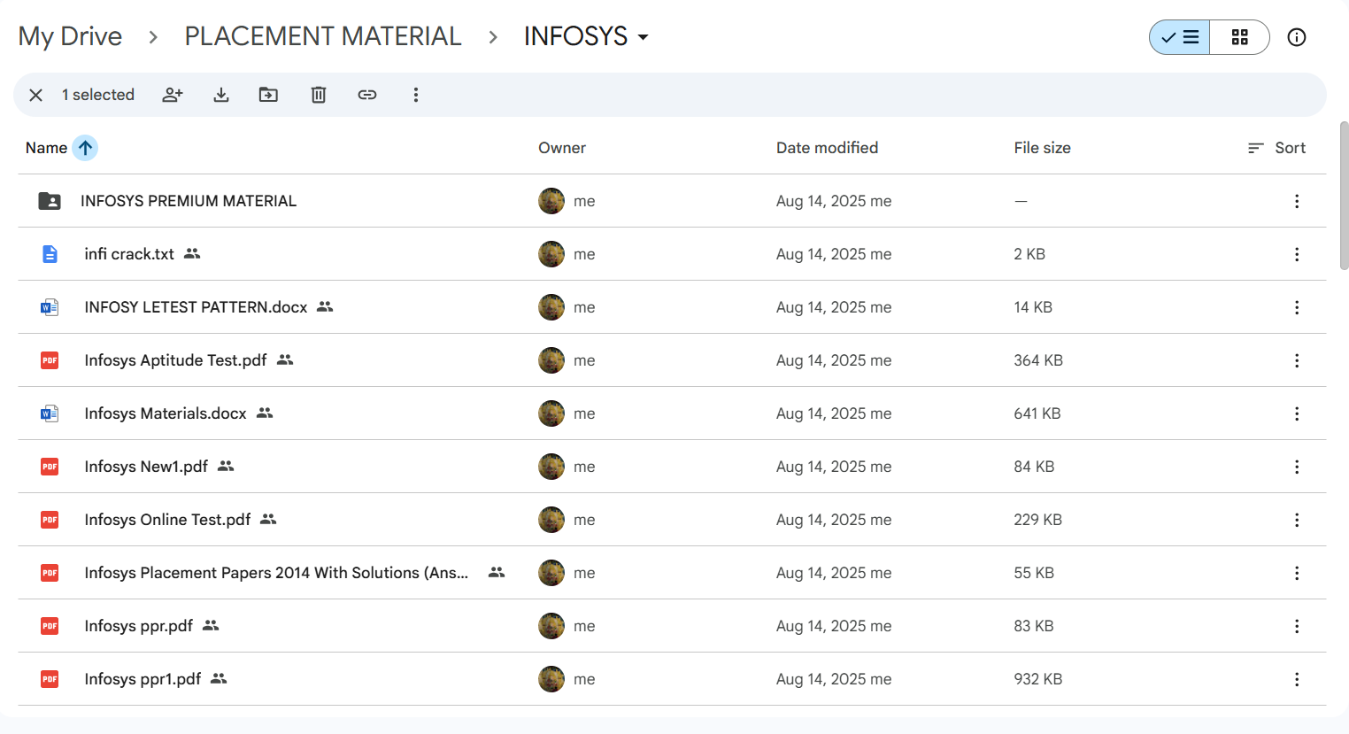The image size is (1349, 734).
Task: Click the Name column header
Action: point(46,148)
